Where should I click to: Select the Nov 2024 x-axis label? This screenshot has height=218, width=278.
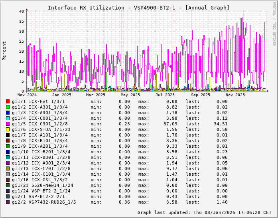27,95
